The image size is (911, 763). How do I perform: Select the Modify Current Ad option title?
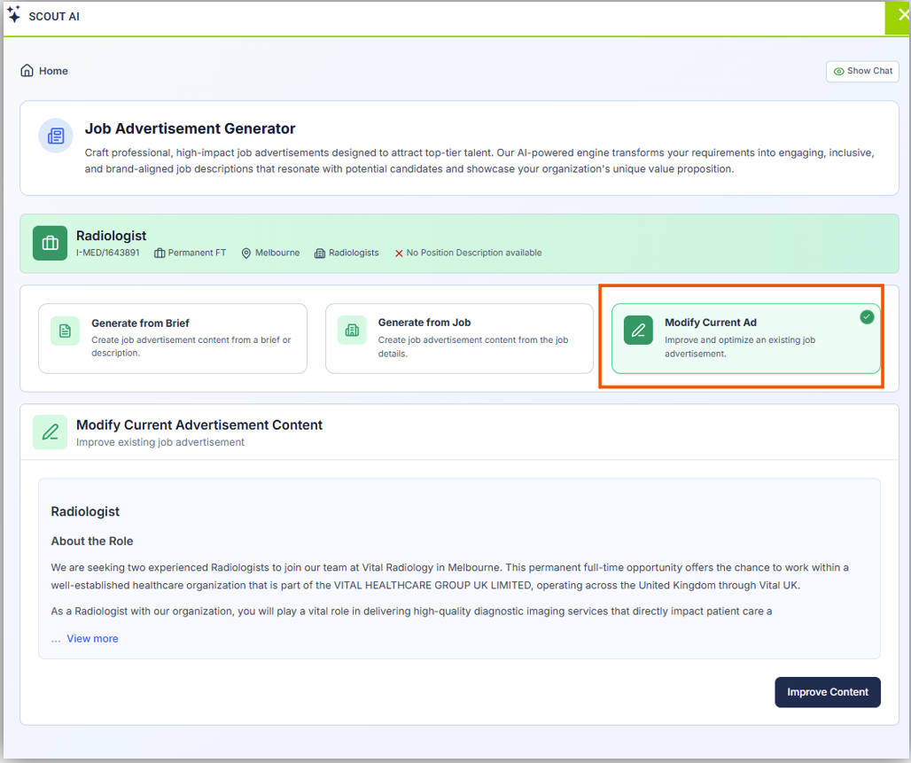point(710,323)
